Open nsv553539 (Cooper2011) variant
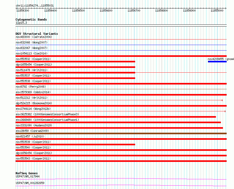This screenshot has width=234, height=189. coord(33,142)
